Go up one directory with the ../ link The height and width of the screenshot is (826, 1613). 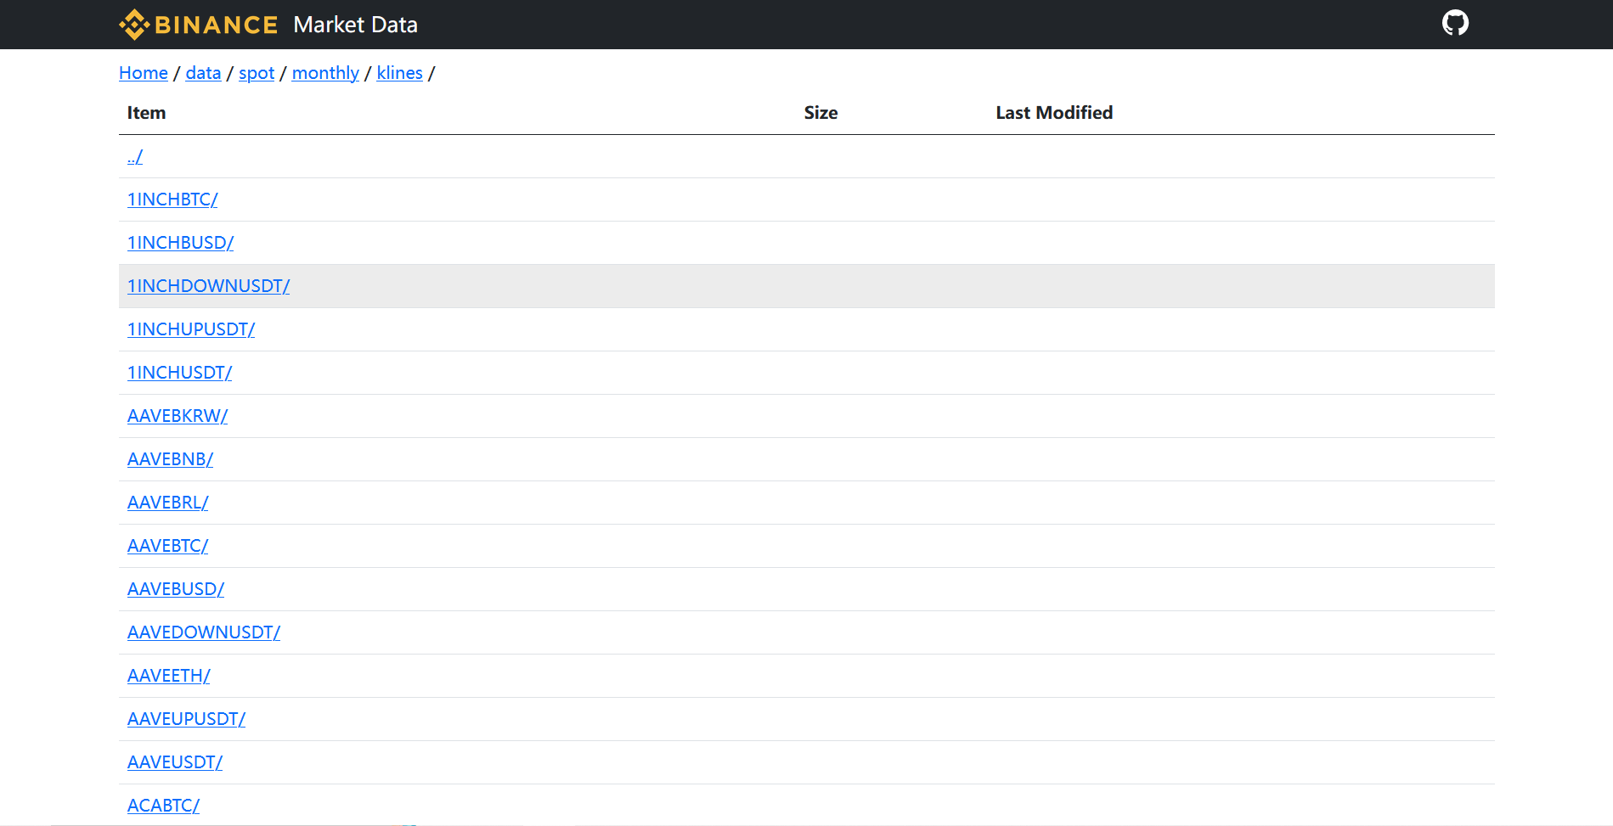click(134, 156)
